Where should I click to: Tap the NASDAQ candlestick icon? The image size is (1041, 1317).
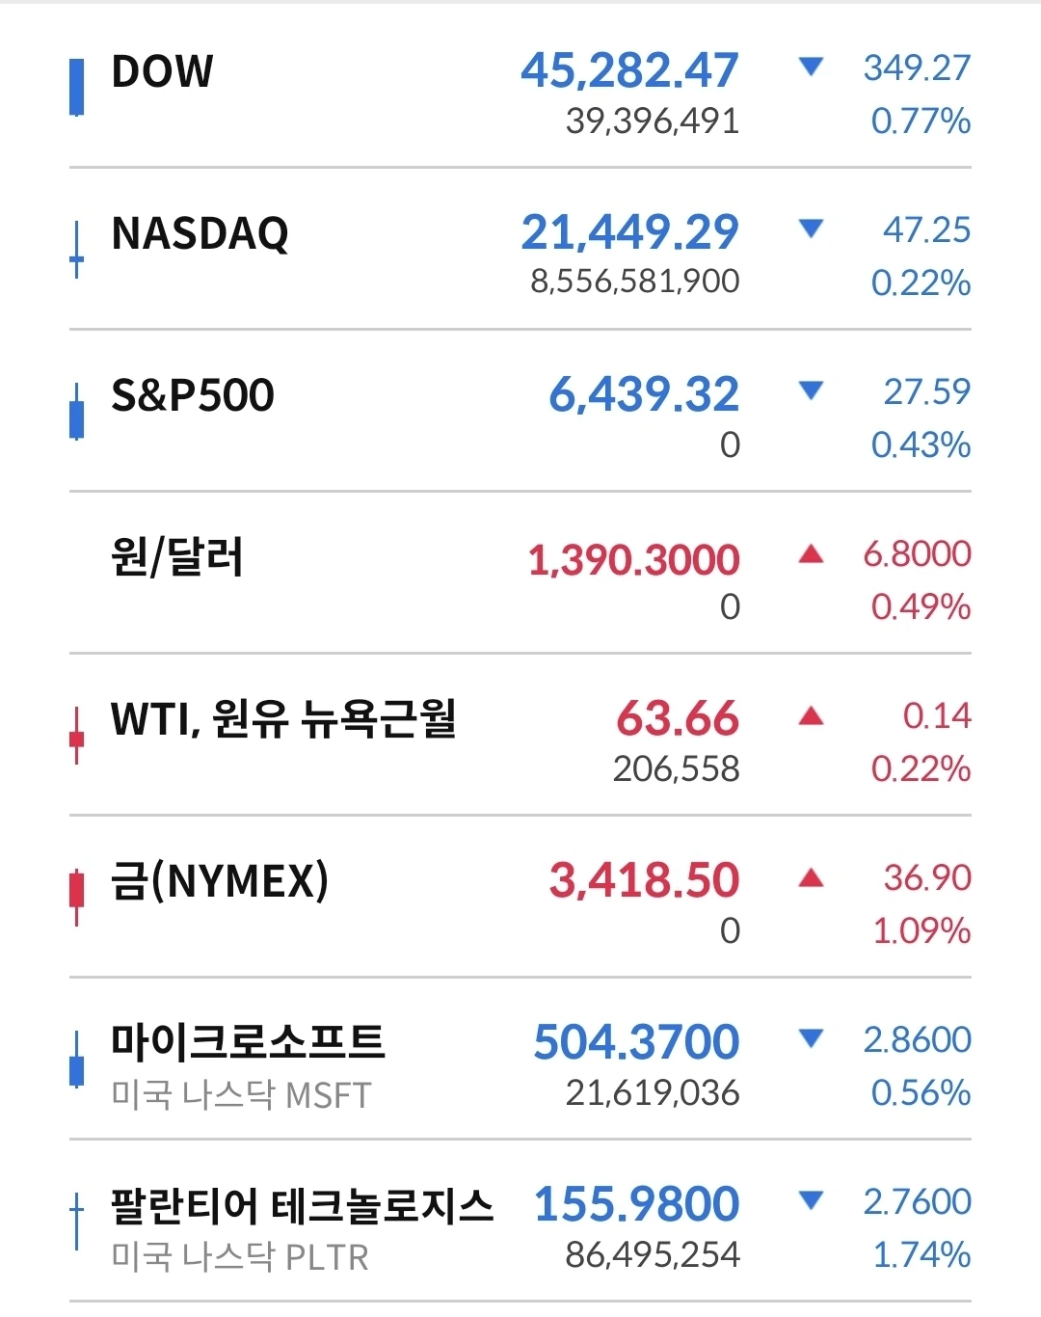tap(77, 250)
